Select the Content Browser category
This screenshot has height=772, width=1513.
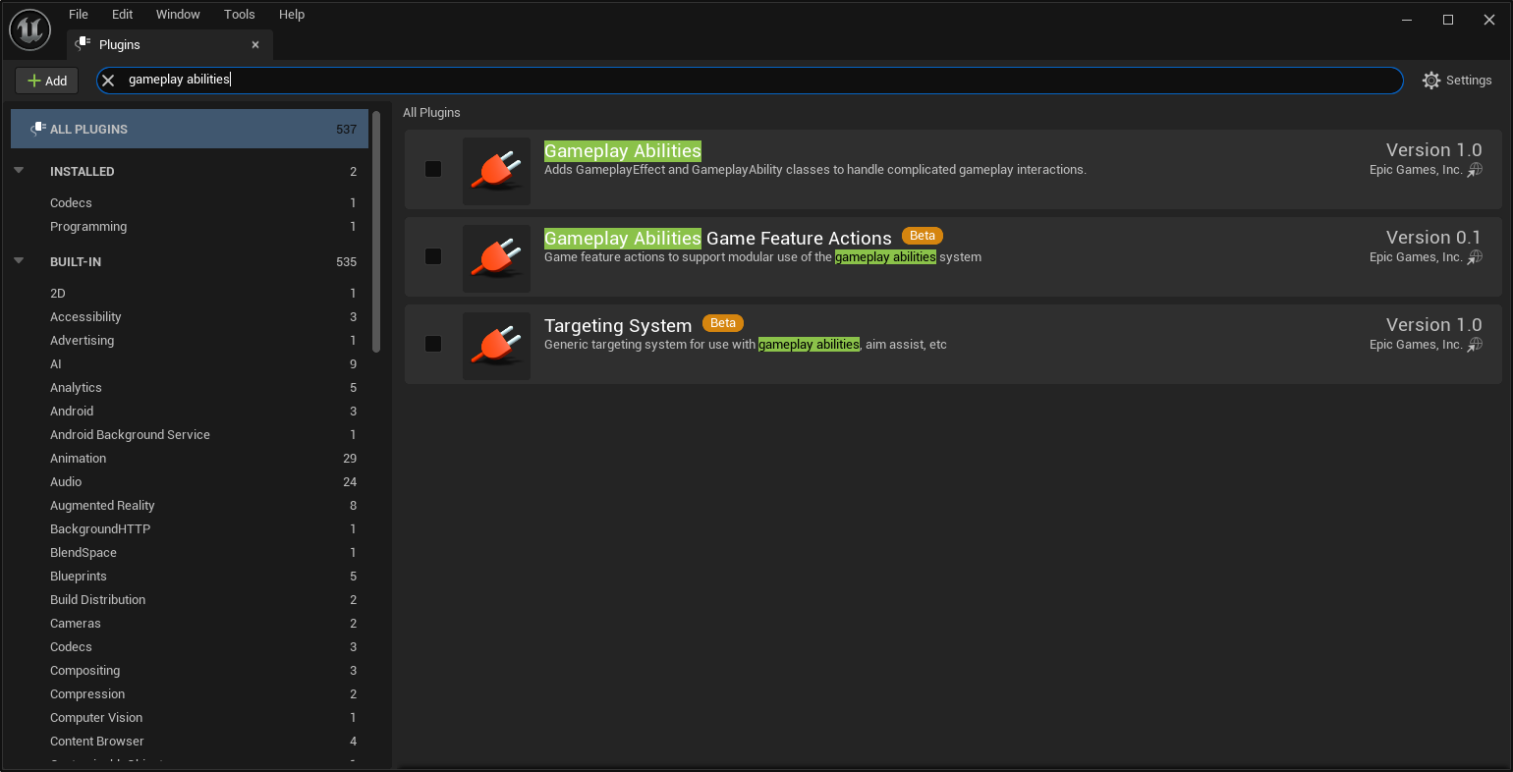point(190,741)
